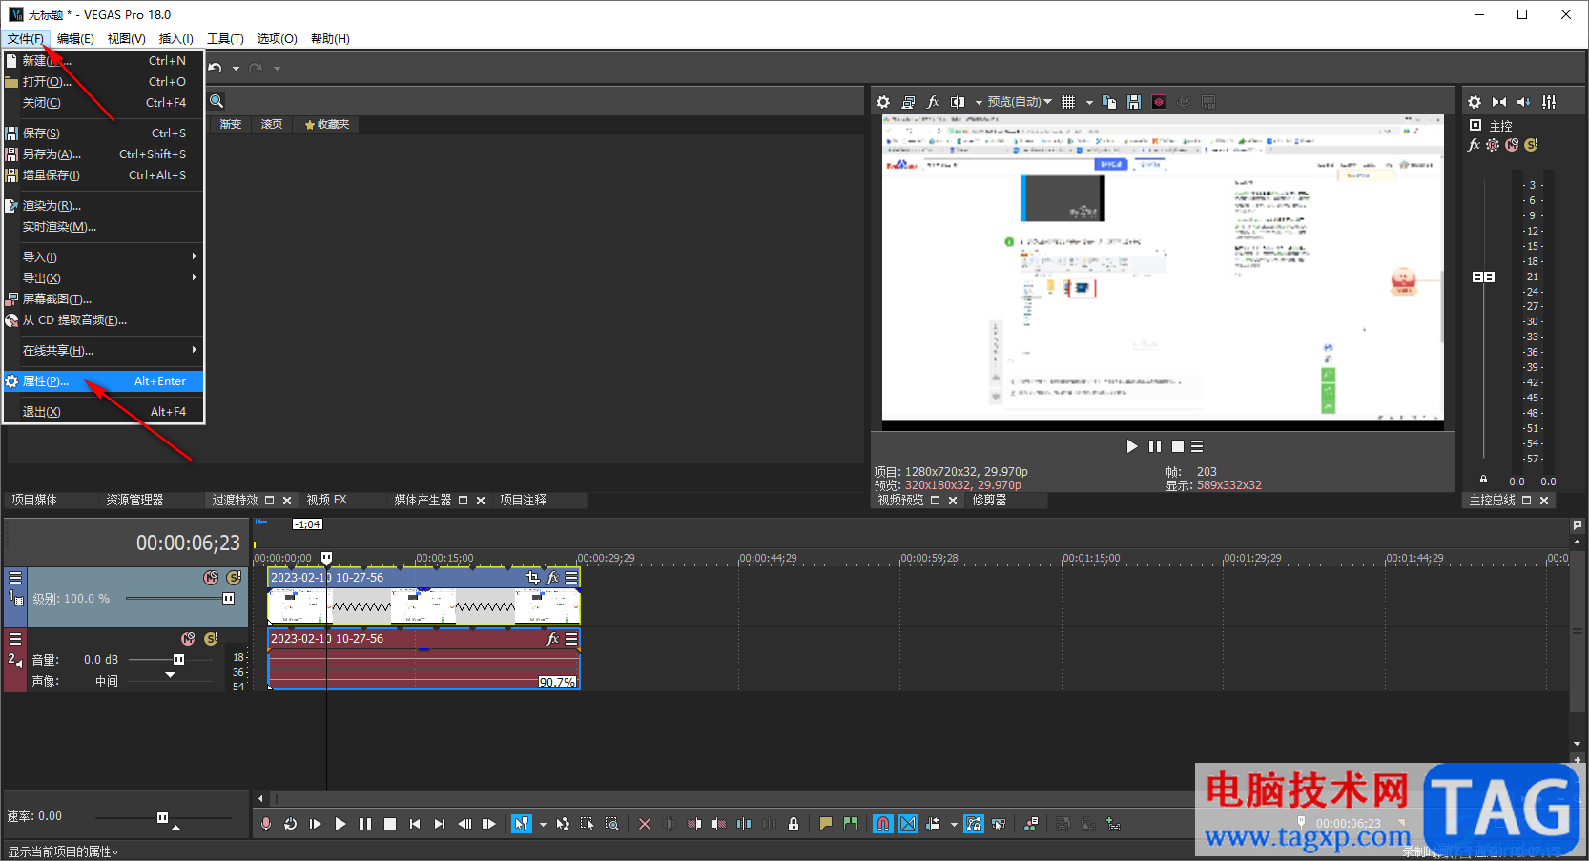Select the envelope edit tool
The image size is (1589, 861).
coord(563,824)
